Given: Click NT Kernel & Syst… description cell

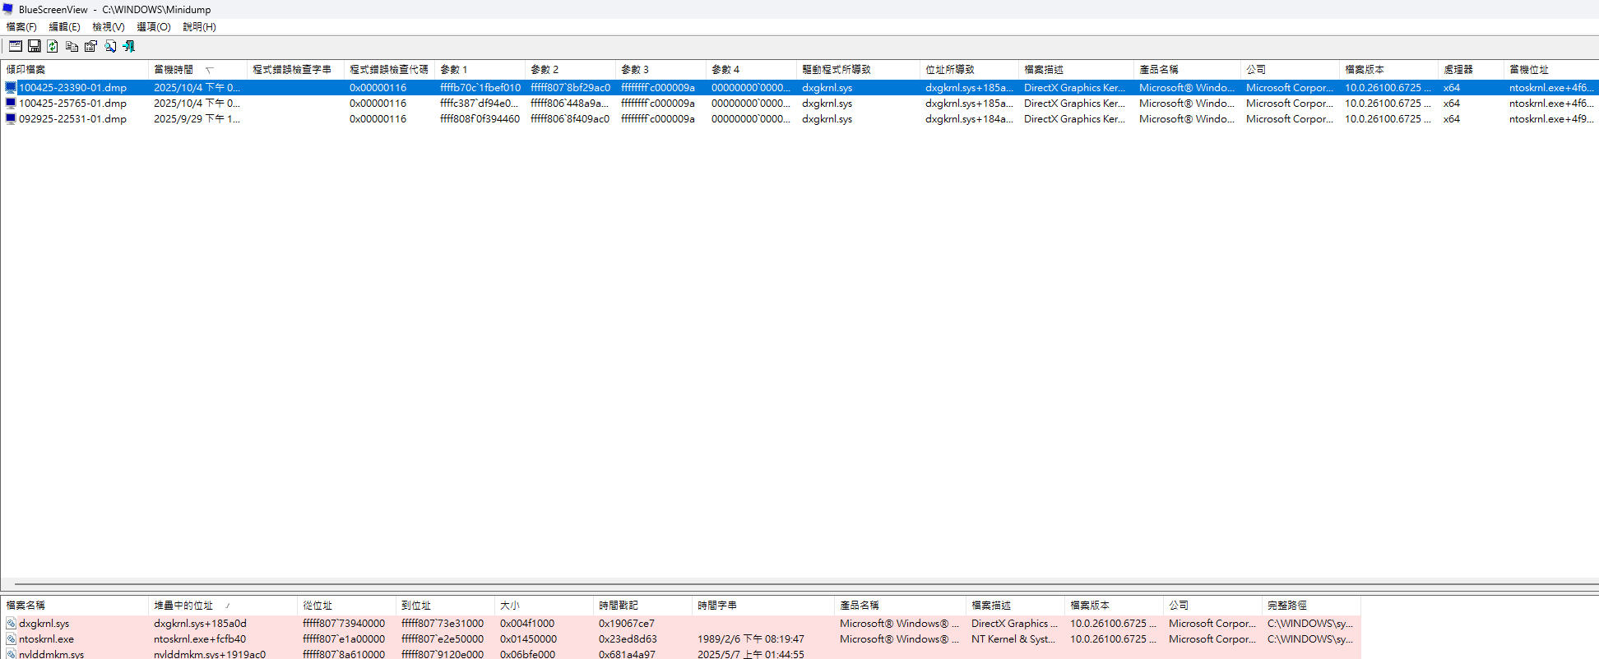Looking at the screenshot, I should (x=1013, y=638).
